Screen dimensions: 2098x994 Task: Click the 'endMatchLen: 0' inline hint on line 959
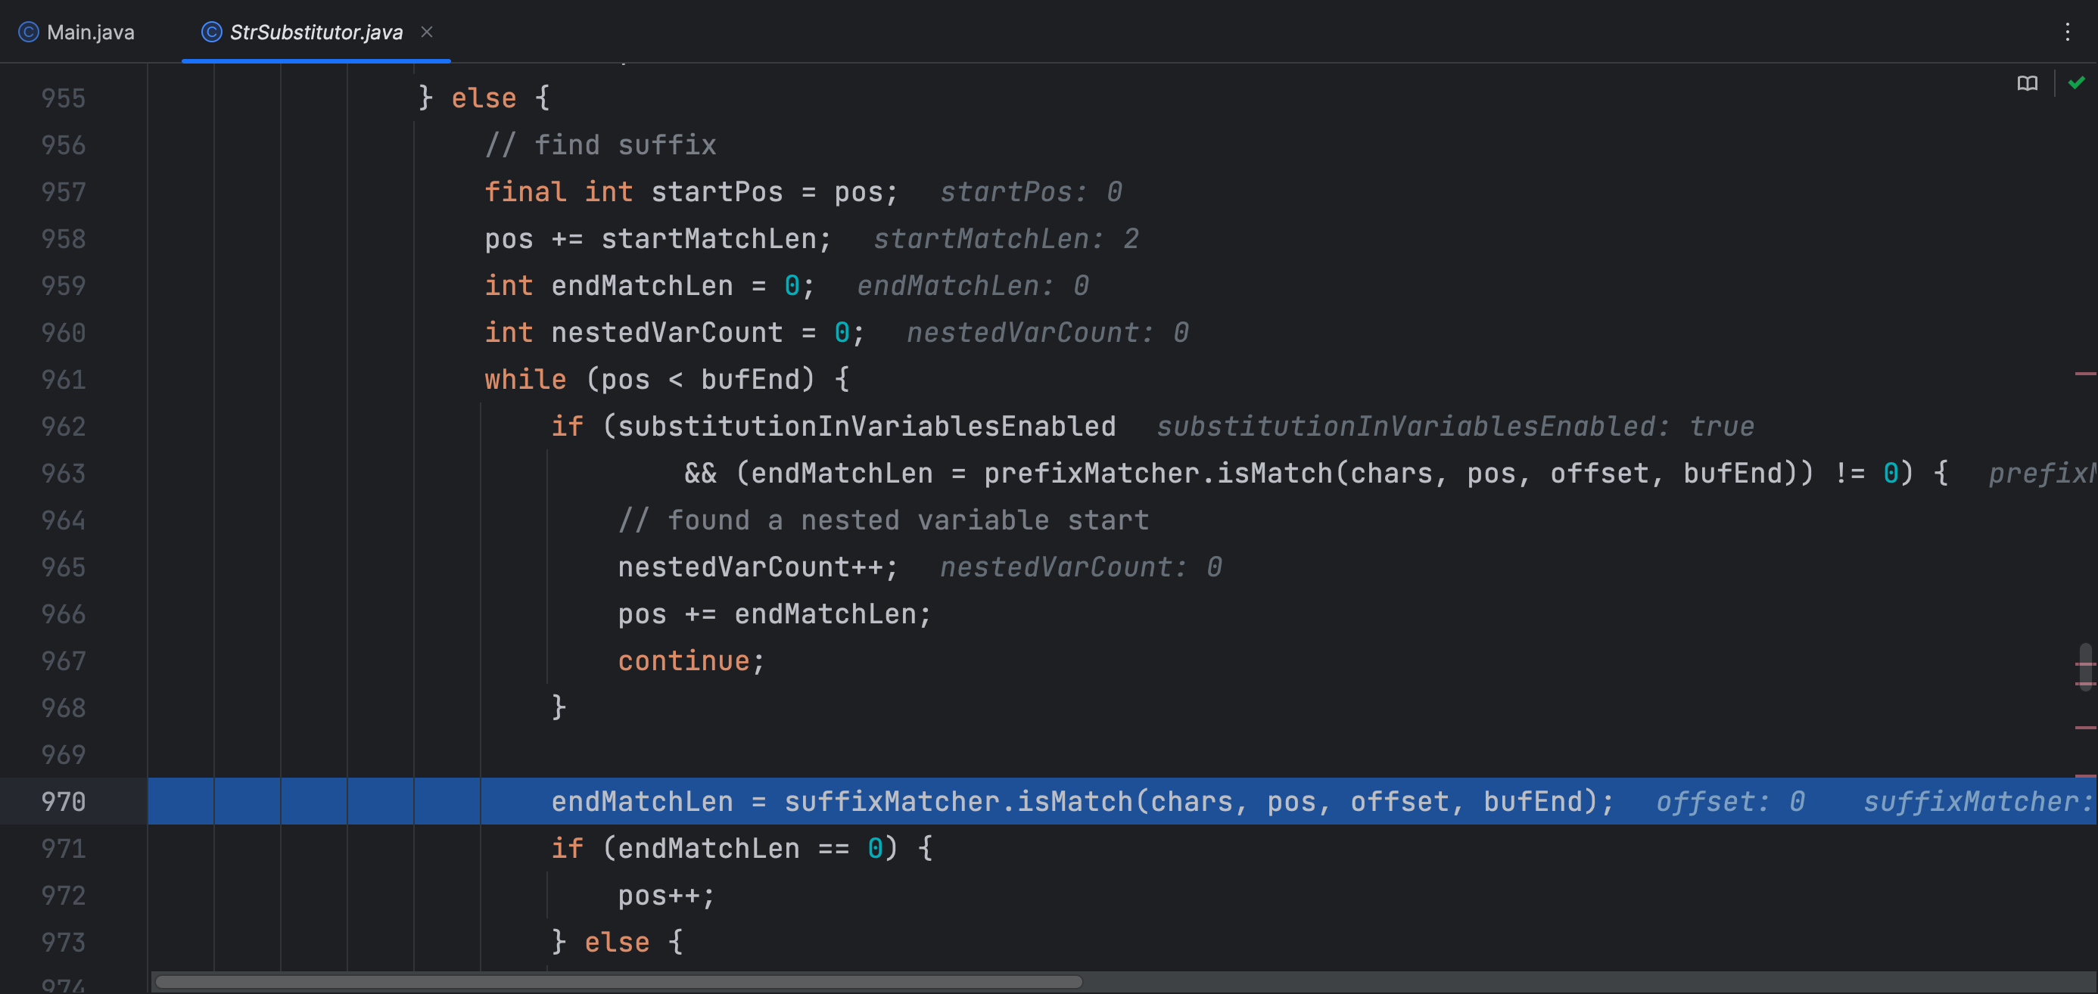click(973, 285)
